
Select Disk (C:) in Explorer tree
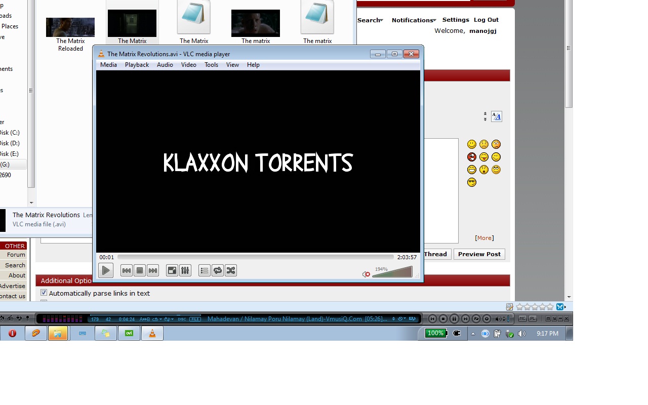[10, 133]
